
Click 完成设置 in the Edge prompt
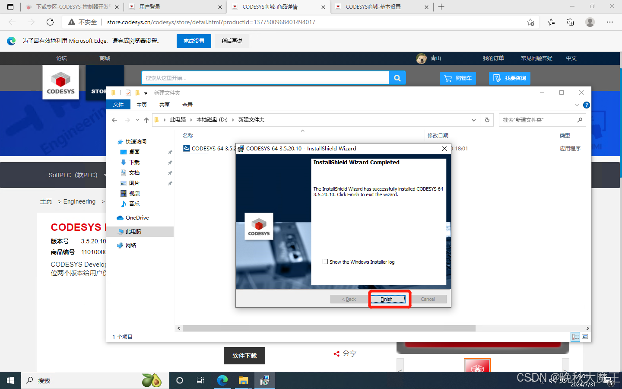coord(194,41)
